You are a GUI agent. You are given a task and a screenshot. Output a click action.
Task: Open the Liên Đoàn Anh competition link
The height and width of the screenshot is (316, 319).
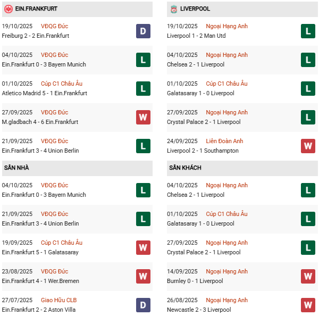click(223, 141)
